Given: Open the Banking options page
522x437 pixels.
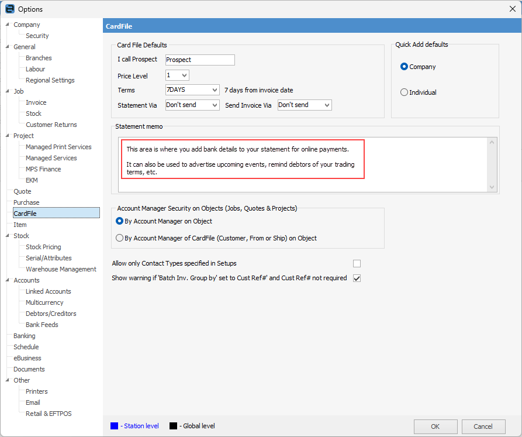Looking at the screenshot, I should click(x=25, y=336).
